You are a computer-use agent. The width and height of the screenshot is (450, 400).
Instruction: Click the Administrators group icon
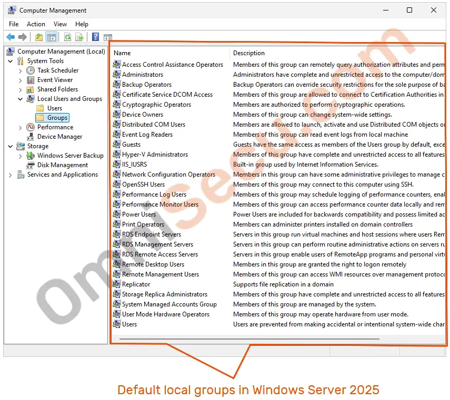tap(116, 75)
